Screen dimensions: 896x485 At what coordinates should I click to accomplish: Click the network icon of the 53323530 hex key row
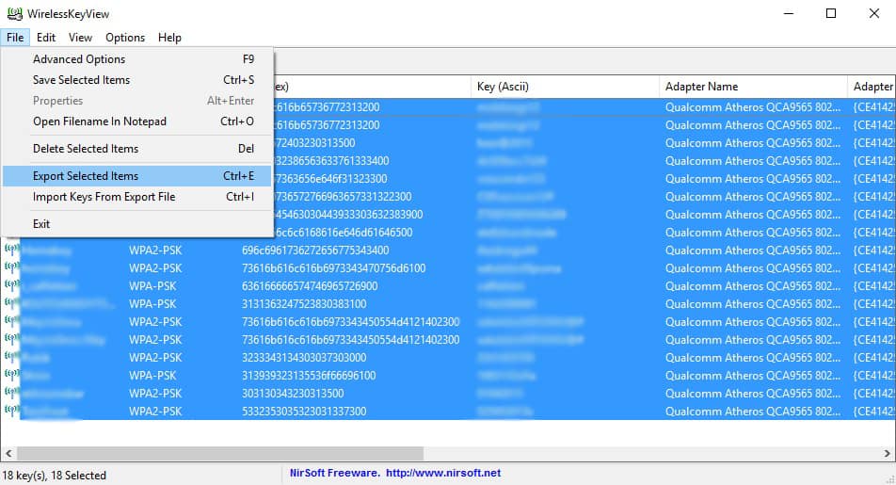(x=11, y=412)
